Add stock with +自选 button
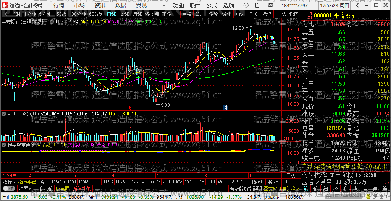Image resolution: width=391 pixels, height=201 pixels. pyautogui.click(x=281, y=15)
